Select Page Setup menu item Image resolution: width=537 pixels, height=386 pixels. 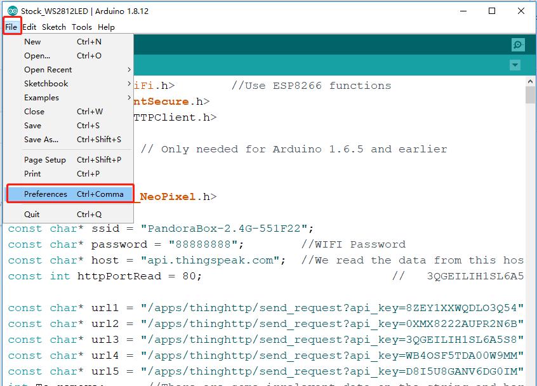(44, 160)
